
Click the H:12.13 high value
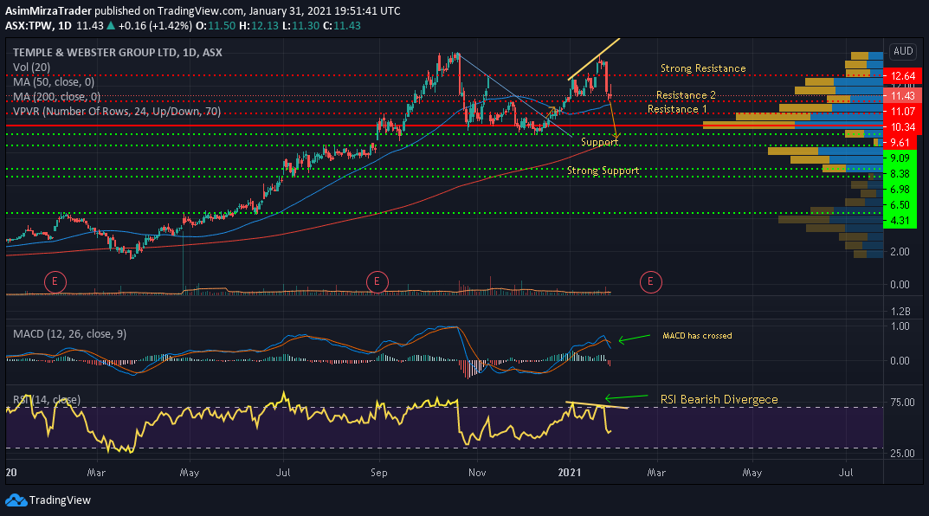258,25
